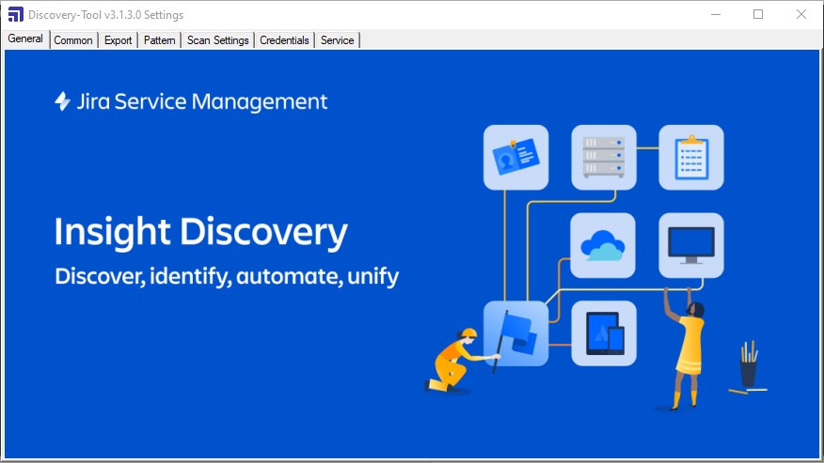Minimize the Discovery-Tool Settings window
Viewport: 824px width, 463px height.
(x=715, y=15)
